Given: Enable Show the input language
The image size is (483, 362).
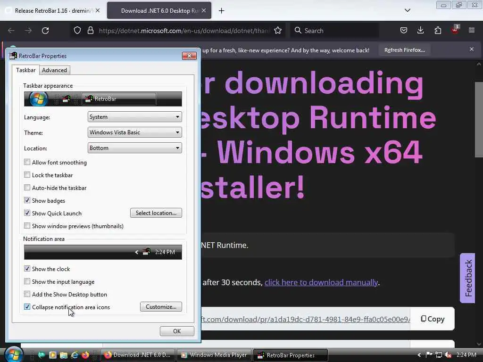Looking at the screenshot, I should (x=27, y=281).
